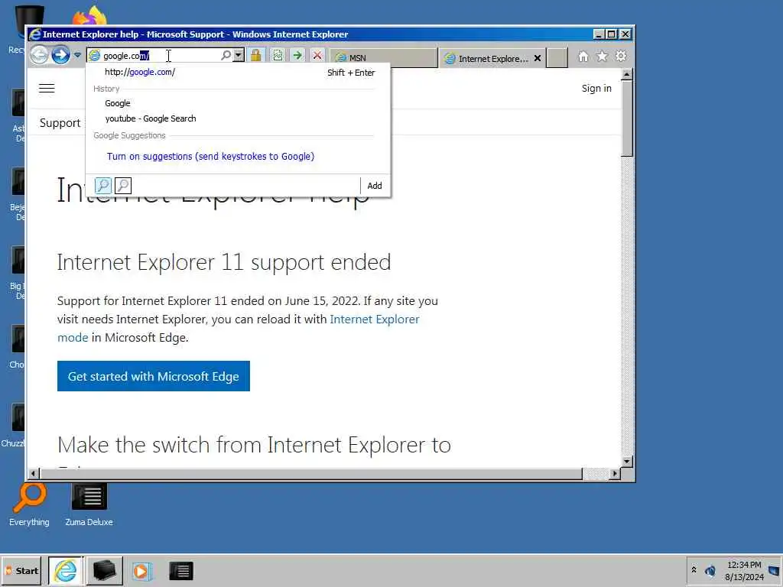Click the green Go arrow button
Image resolution: width=783 pixels, height=587 pixels.
pyautogui.click(x=297, y=55)
